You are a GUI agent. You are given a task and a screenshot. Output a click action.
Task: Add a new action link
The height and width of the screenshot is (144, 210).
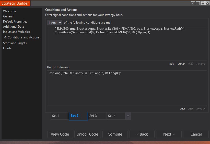pos(182,109)
